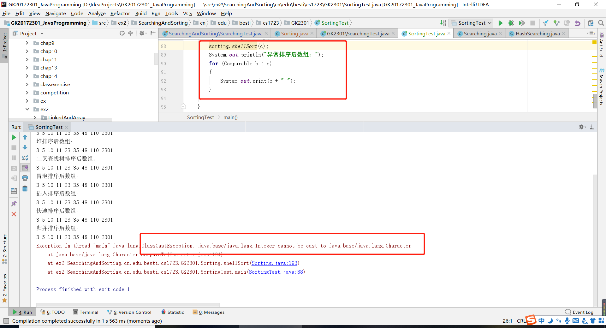Click the Commit changes VCS icon
This screenshot has height=328, width=606.
coord(556,23)
